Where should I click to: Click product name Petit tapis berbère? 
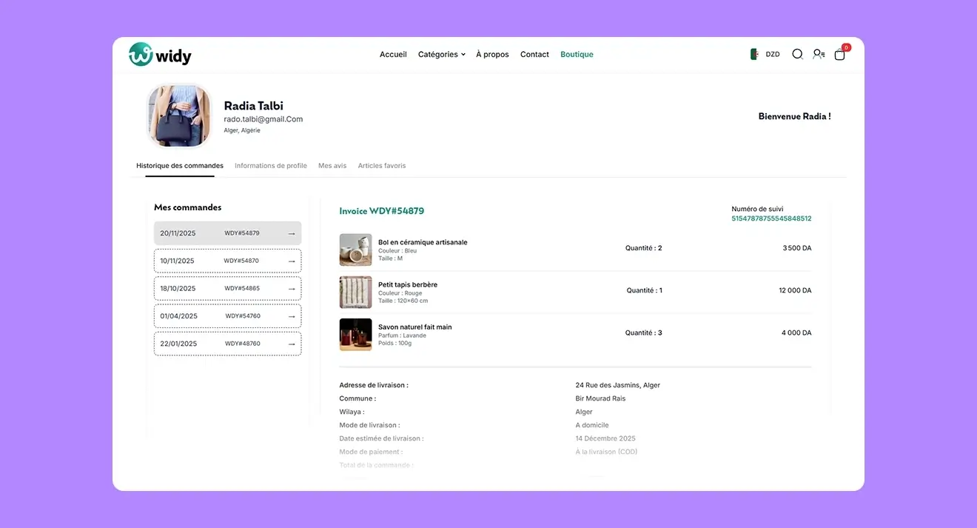[x=408, y=284]
